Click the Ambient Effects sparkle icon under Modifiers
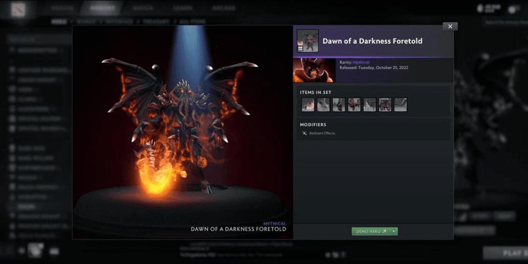 tap(304, 133)
